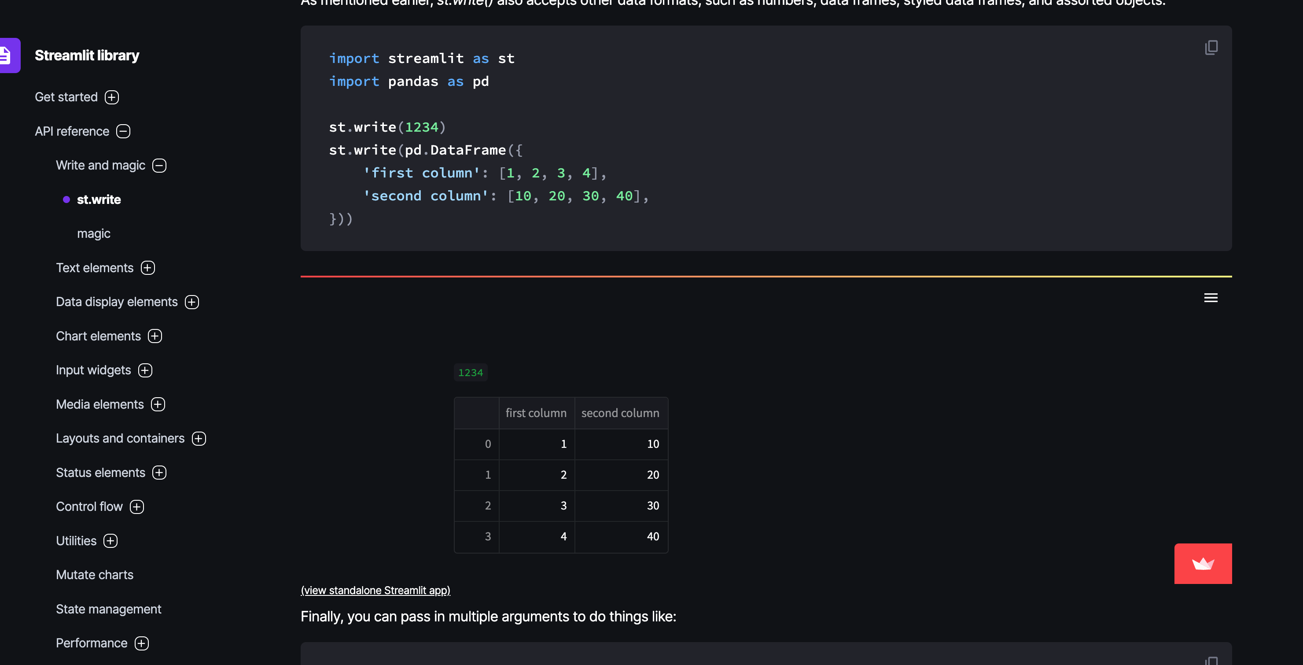Click the first column cell in row 3
1303x665 pixels.
tap(537, 536)
